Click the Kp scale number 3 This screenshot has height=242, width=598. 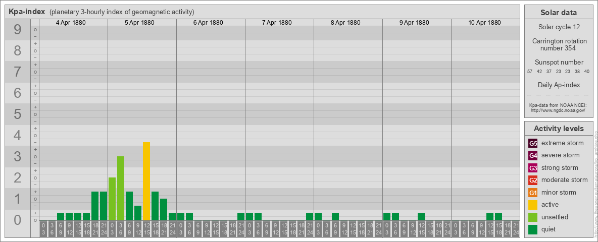(18, 156)
